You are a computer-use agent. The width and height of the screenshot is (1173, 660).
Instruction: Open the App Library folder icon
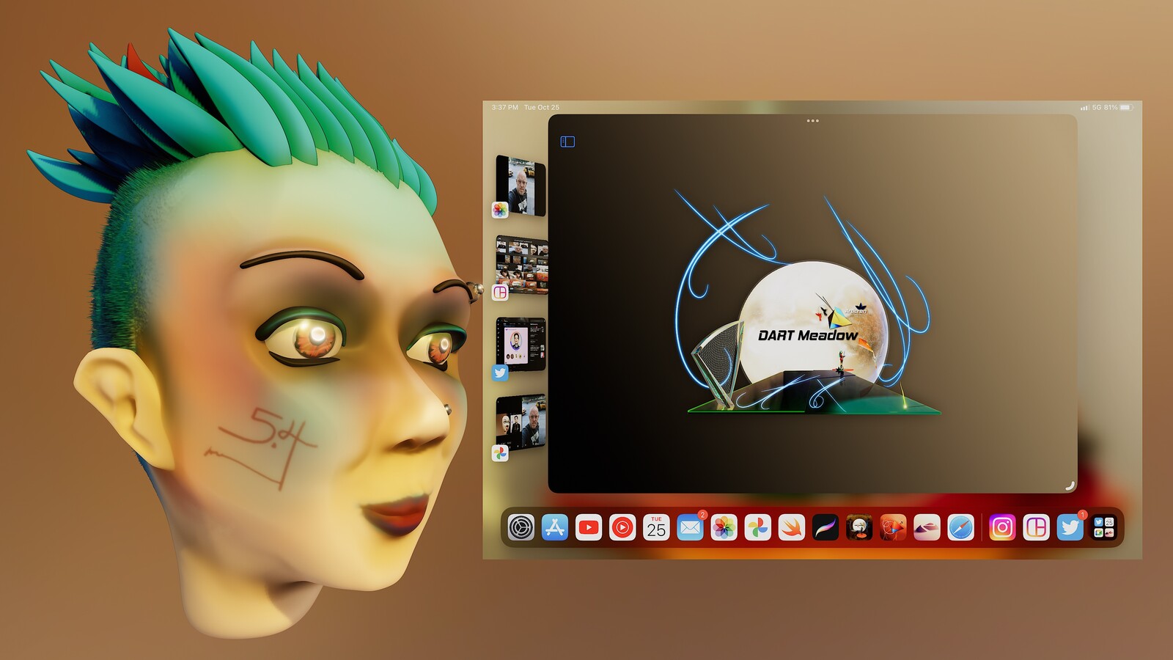(1103, 527)
